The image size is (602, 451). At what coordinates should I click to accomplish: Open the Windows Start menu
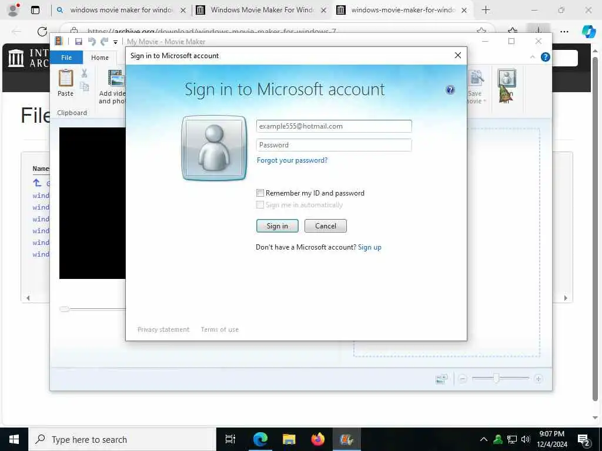pyautogui.click(x=14, y=439)
